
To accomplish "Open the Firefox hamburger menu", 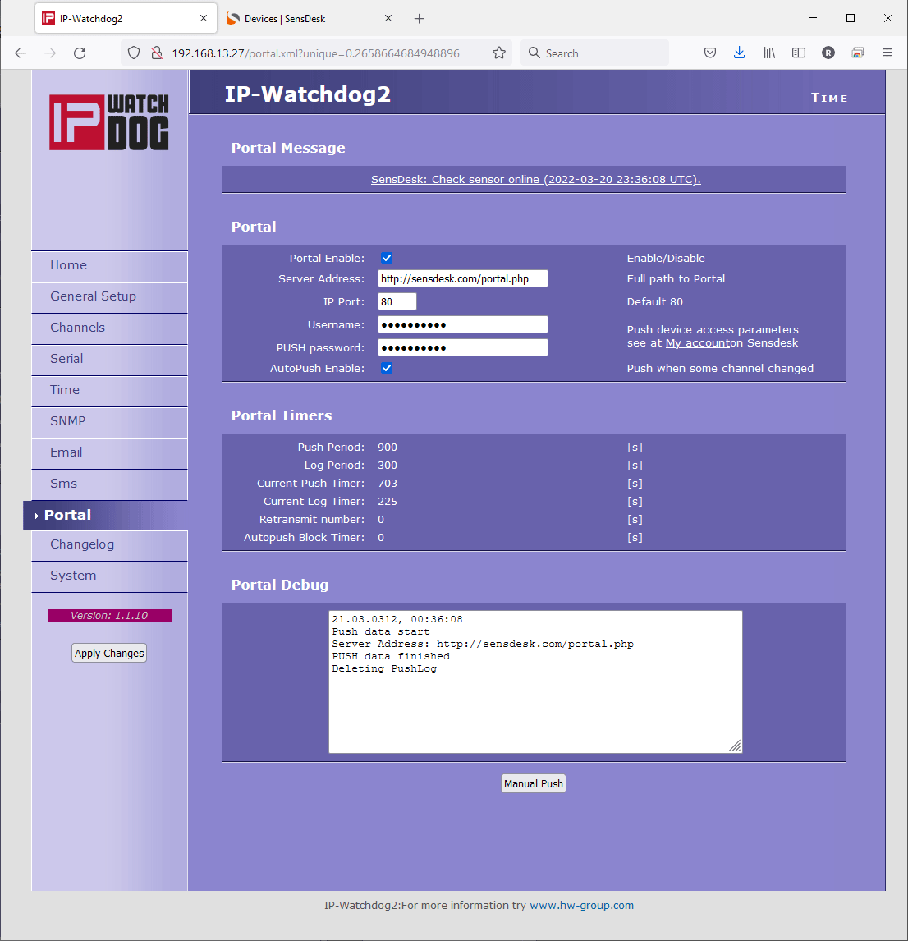I will pyautogui.click(x=887, y=53).
